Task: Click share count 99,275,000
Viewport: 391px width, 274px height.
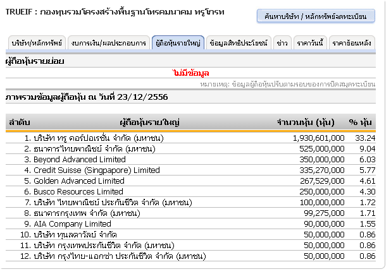Action: (324, 213)
